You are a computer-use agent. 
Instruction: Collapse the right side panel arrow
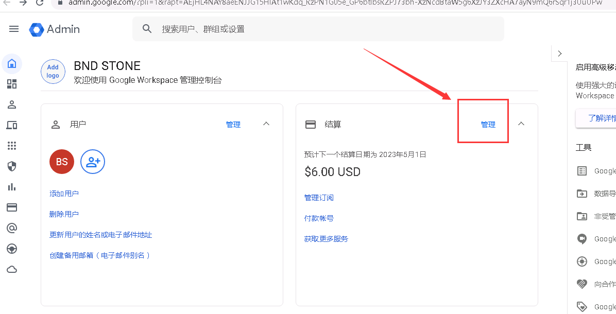point(560,54)
